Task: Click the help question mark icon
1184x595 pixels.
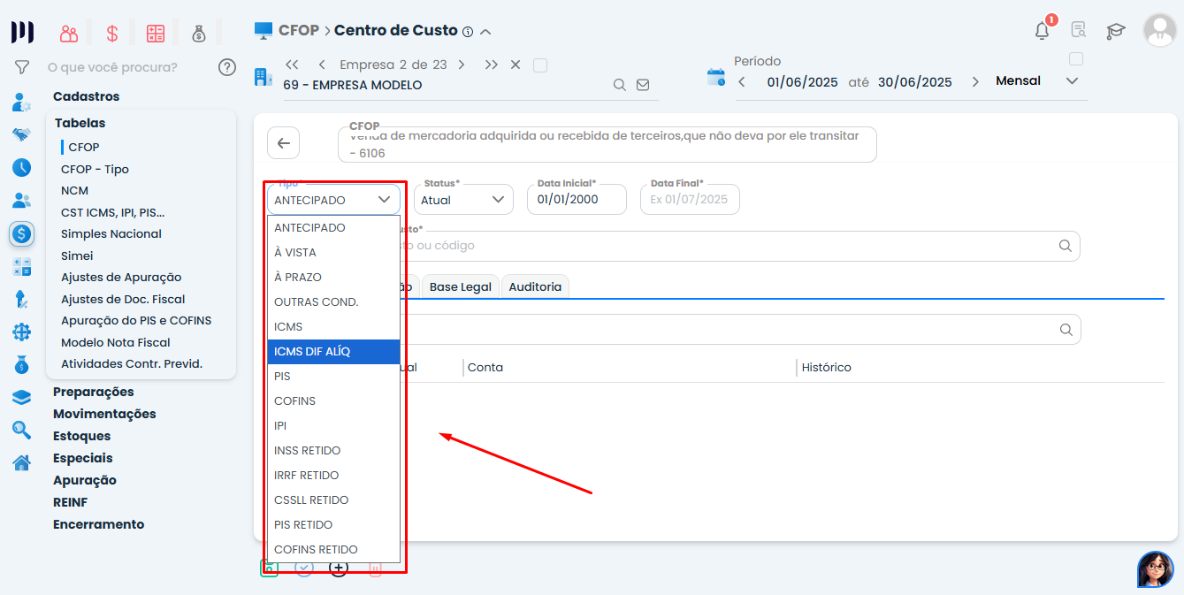Action: [x=227, y=67]
